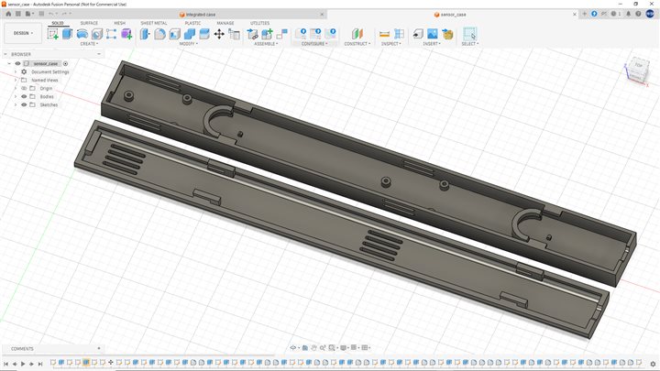Open the DESIGN workspace dropdown

(23, 33)
